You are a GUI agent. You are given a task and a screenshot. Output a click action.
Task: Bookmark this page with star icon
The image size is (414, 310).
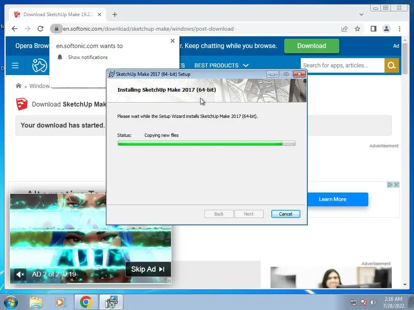tap(357, 29)
